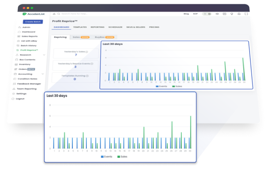Click Yesterday's Reprice Events value 3
Image resolution: width=266 pixels, height=170 pixels.
point(75,67)
